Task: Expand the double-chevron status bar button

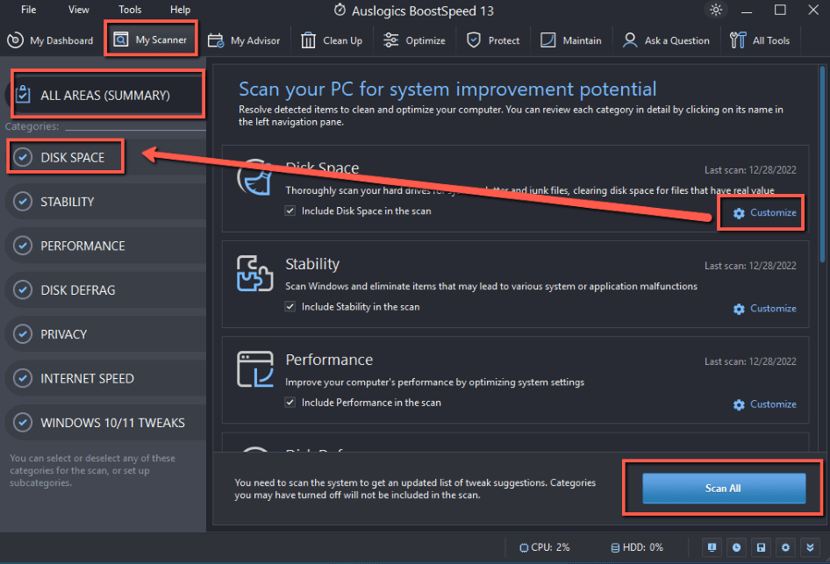Action: point(810,547)
